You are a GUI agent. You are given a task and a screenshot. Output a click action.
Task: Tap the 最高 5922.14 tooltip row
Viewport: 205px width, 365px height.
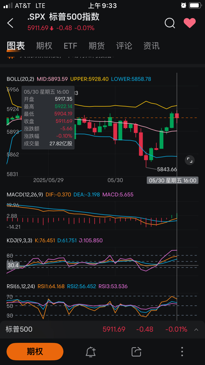[48, 106]
